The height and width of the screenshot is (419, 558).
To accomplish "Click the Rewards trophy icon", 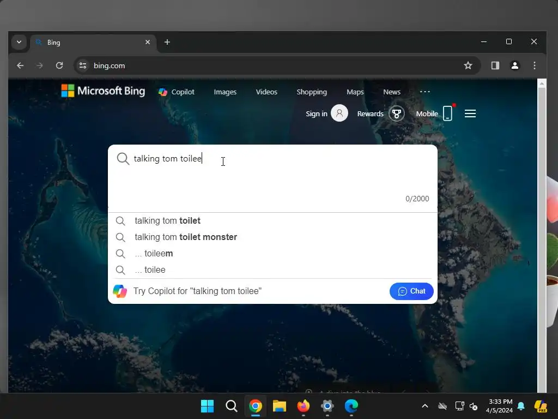I will (x=397, y=113).
